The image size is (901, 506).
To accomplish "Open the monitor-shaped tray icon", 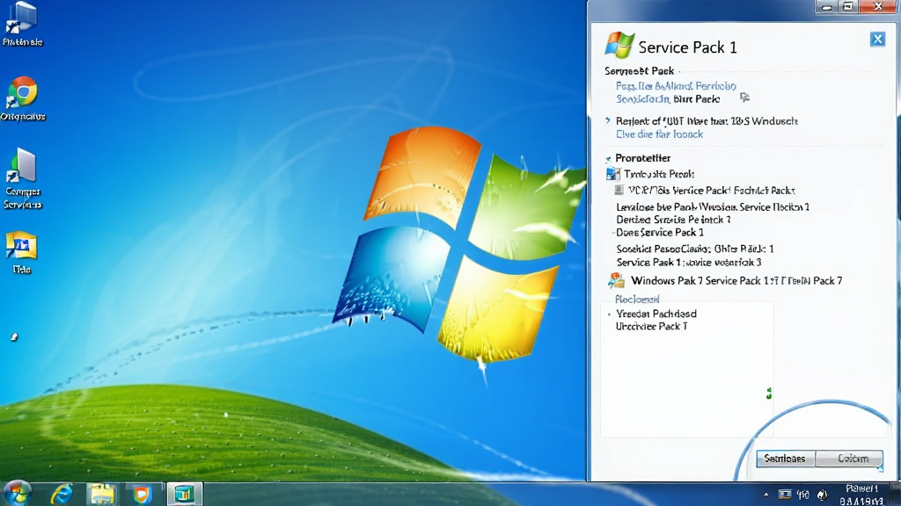I will pyautogui.click(x=784, y=495).
